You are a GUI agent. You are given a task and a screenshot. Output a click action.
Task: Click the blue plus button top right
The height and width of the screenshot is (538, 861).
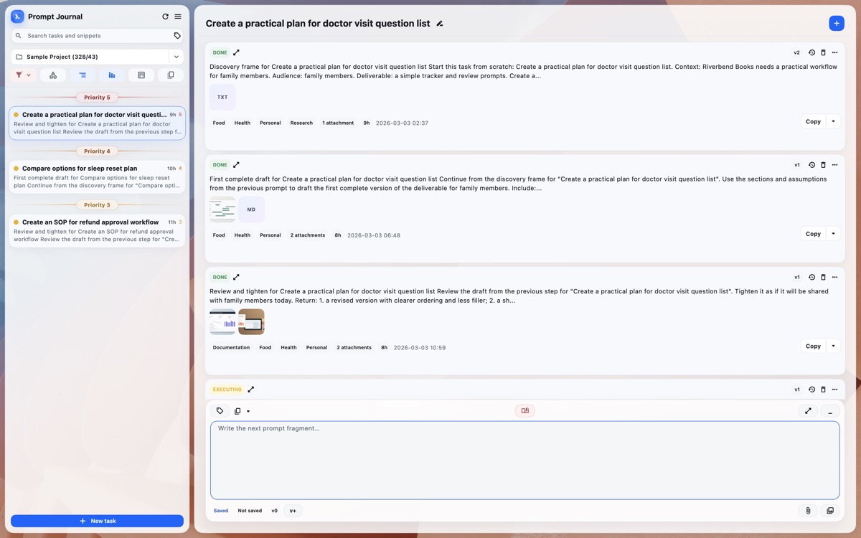837,23
